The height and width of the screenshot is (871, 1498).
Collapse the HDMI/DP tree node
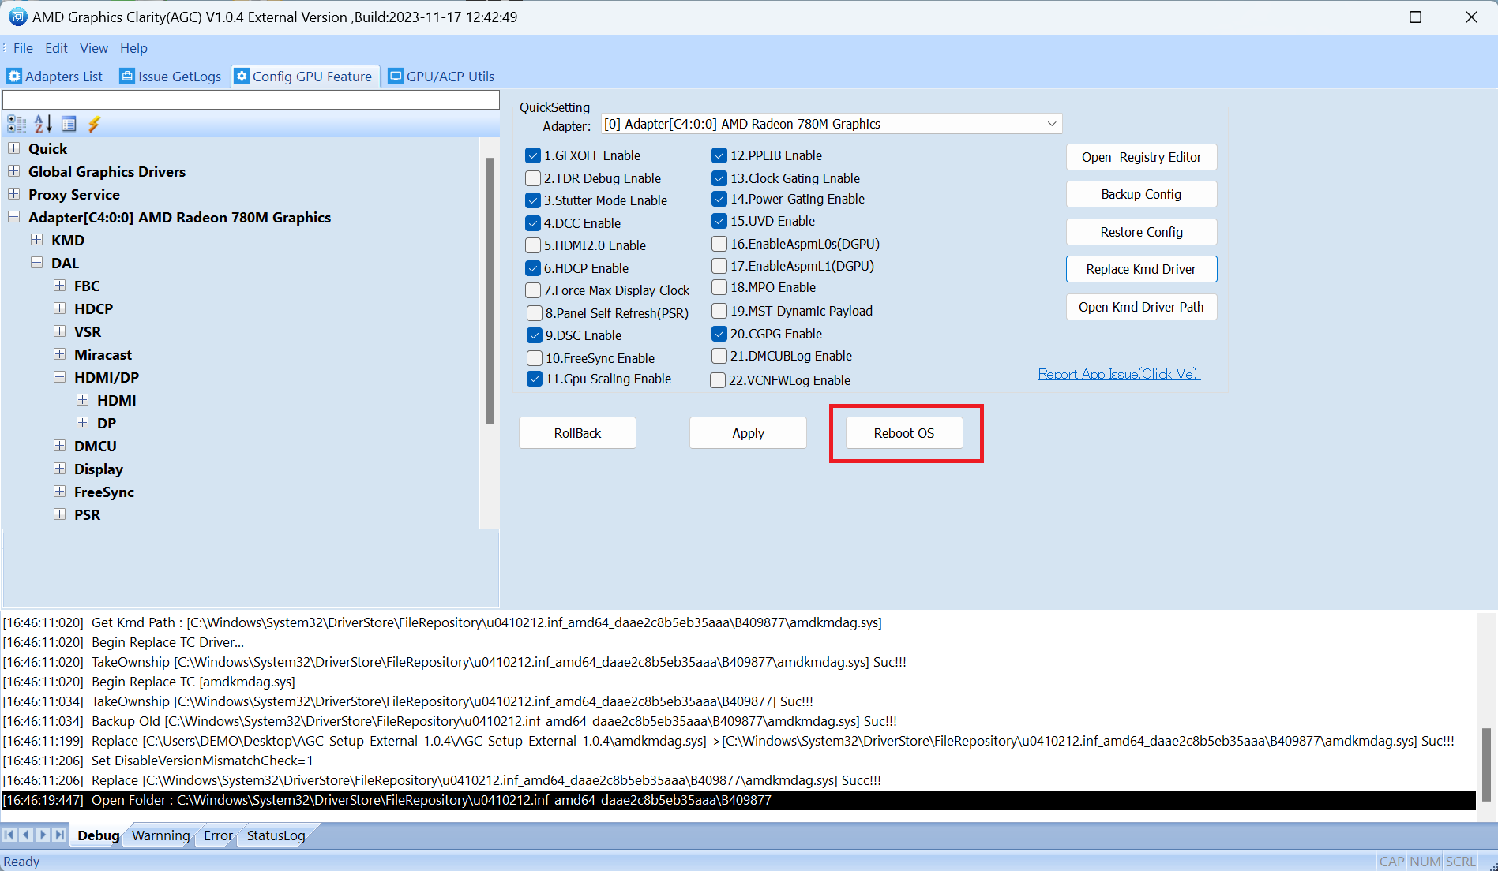pos(60,377)
